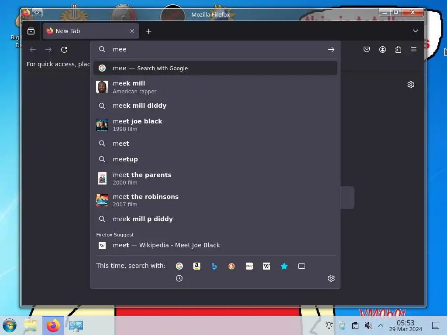Go forward using the forward arrow

(x=48, y=50)
